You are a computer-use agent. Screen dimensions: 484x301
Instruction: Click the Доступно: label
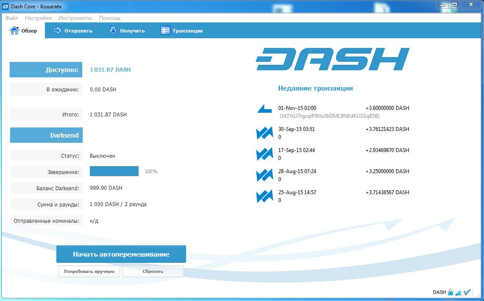click(x=46, y=70)
